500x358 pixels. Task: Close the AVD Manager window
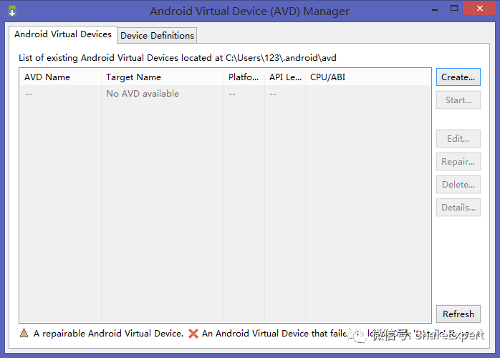point(479,9)
